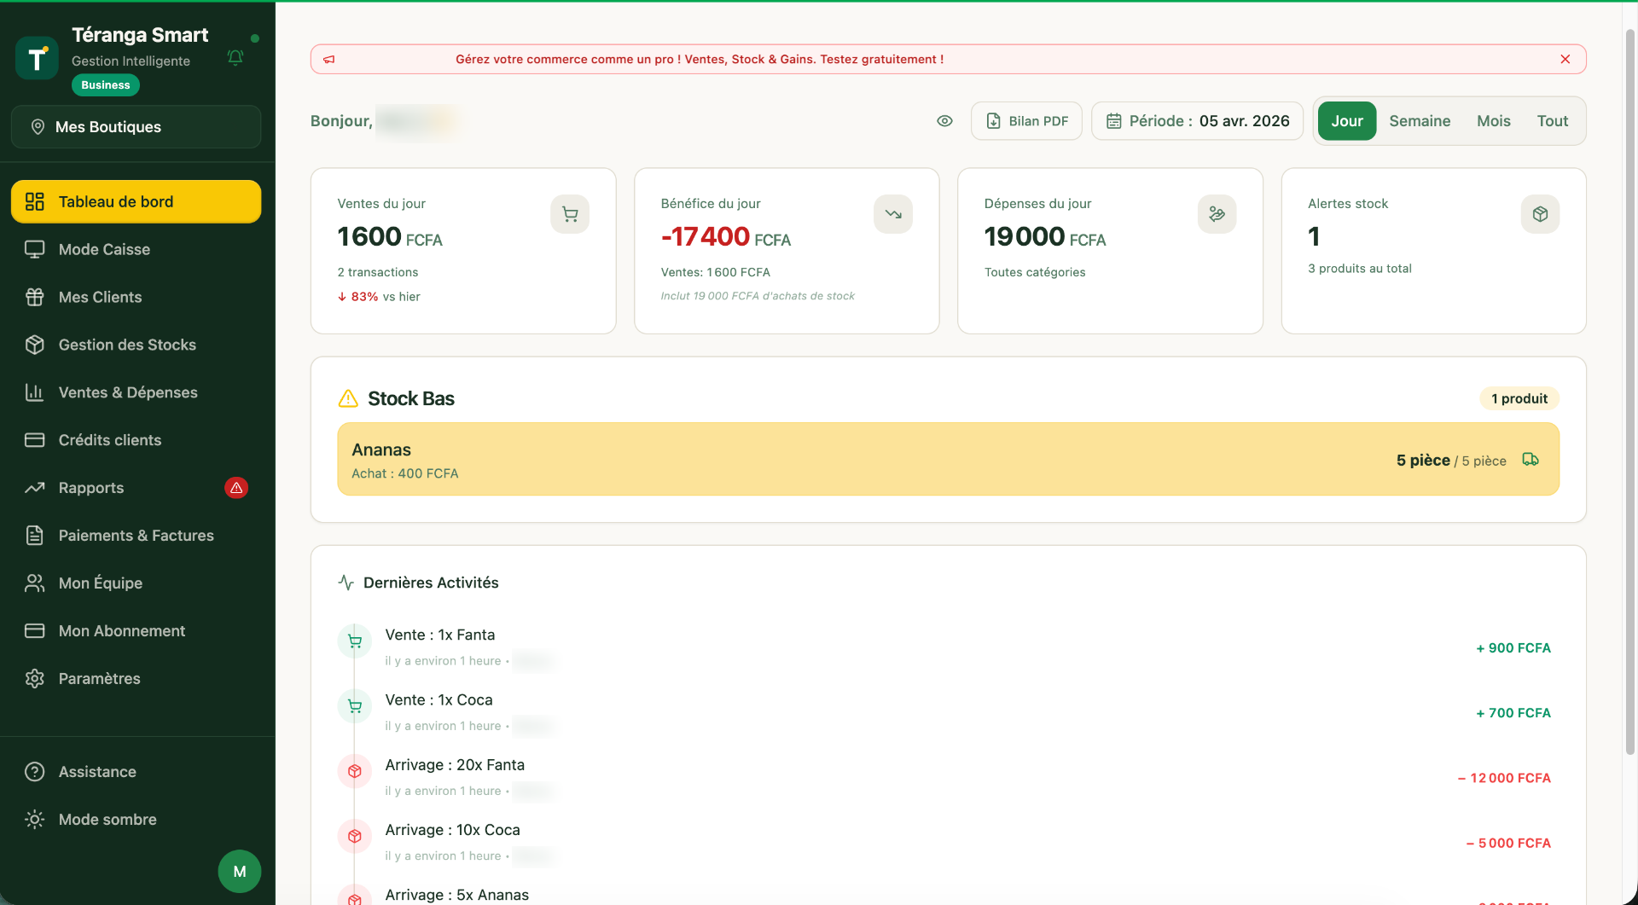Click coins icon in Dépenses du jour

click(1217, 214)
